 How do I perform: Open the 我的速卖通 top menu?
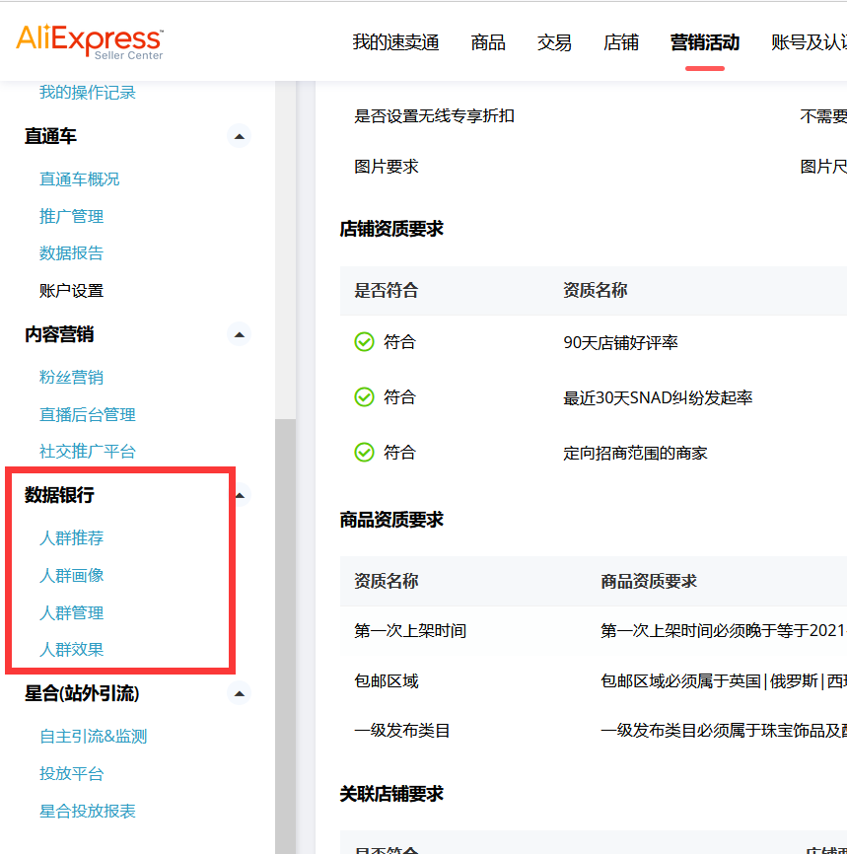point(395,42)
